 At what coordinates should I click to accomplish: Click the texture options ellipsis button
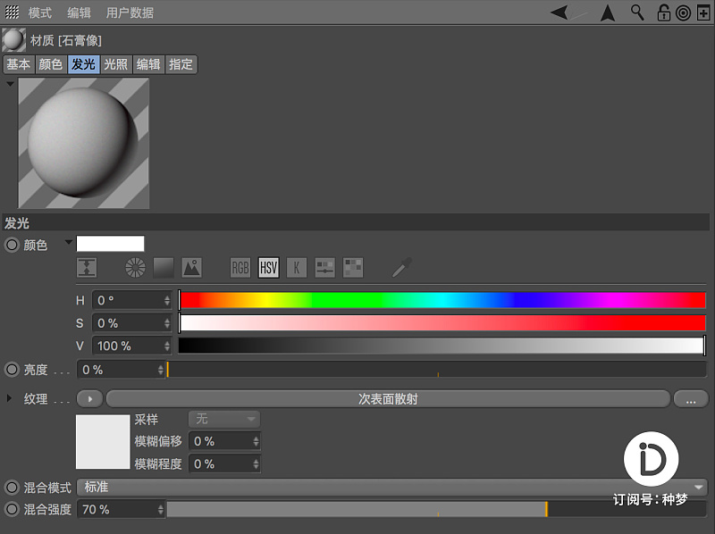(691, 399)
